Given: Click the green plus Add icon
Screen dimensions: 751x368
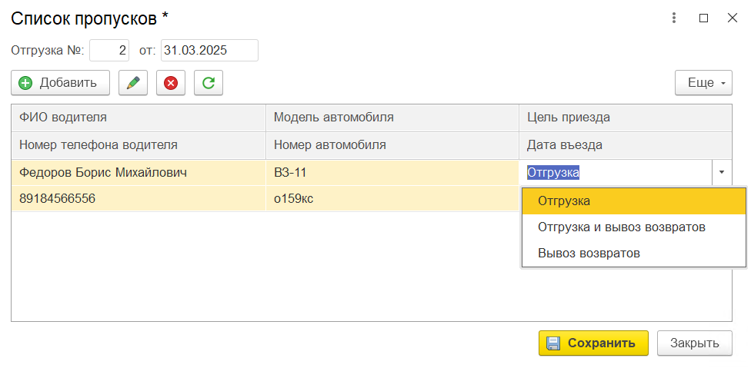Looking at the screenshot, I should tap(26, 83).
